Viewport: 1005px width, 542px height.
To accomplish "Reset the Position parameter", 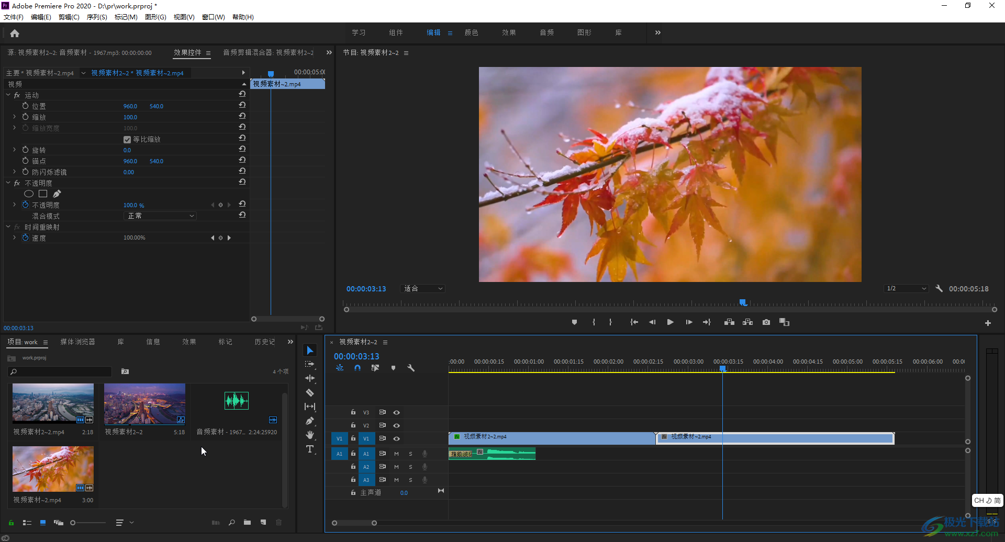I will [x=242, y=106].
